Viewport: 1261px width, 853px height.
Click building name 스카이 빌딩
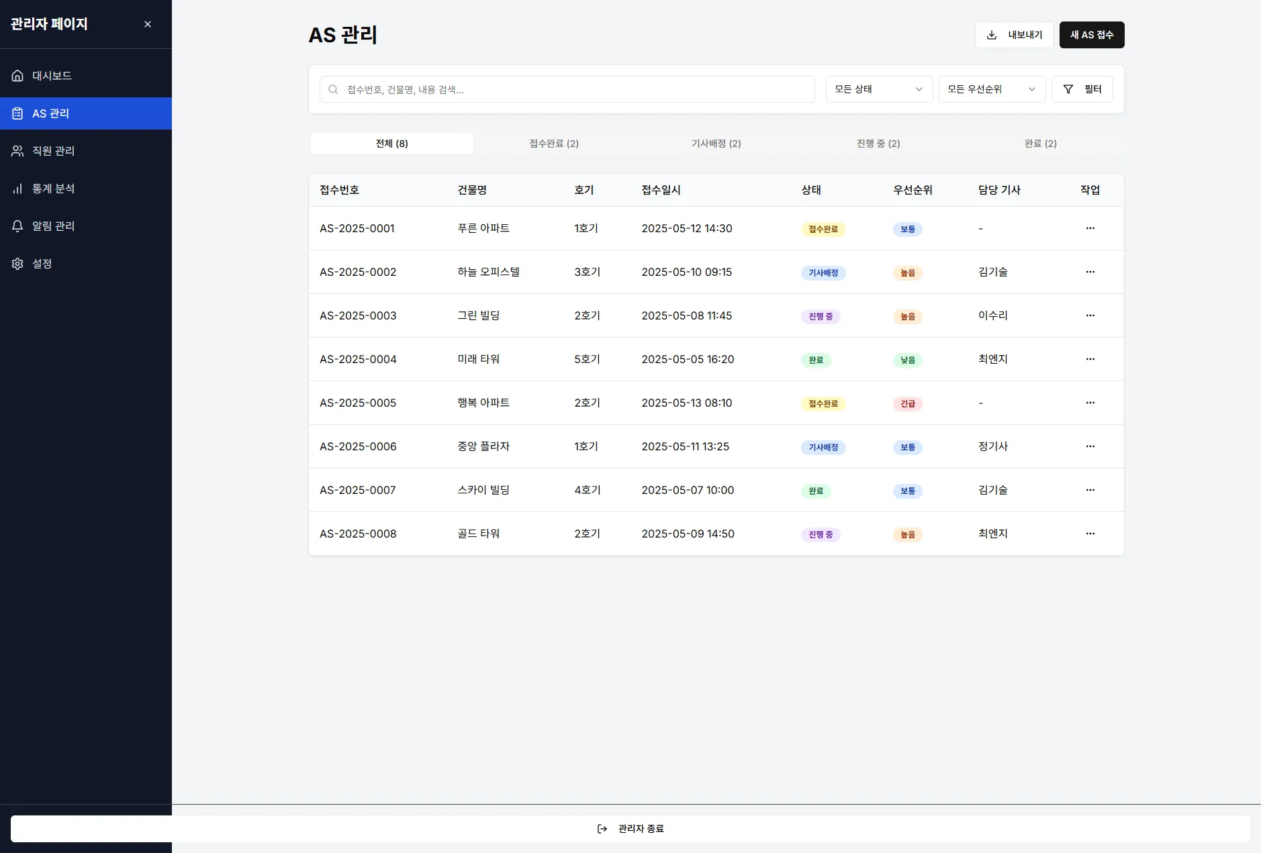click(x=483, y=490)
